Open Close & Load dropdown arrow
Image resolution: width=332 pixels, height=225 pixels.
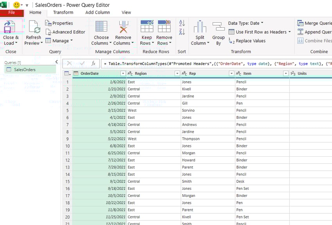tap(16, 43)
